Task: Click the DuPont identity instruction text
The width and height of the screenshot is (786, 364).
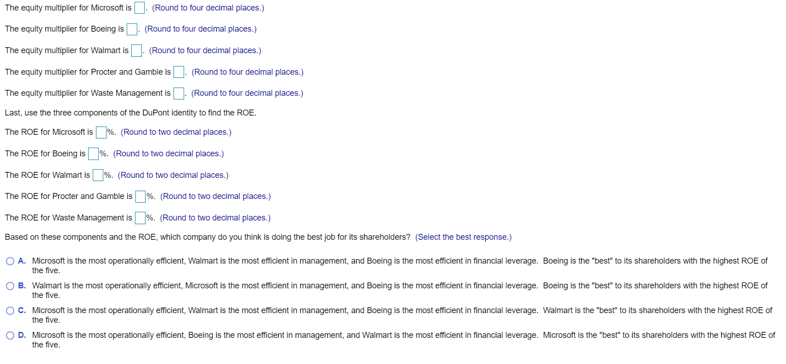Action: [x=131, y=112]
